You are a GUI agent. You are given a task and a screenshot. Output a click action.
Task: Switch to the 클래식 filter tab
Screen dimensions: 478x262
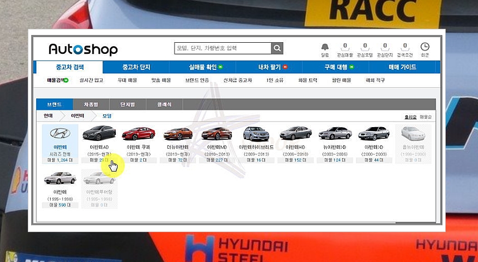[x=164, y=104]
